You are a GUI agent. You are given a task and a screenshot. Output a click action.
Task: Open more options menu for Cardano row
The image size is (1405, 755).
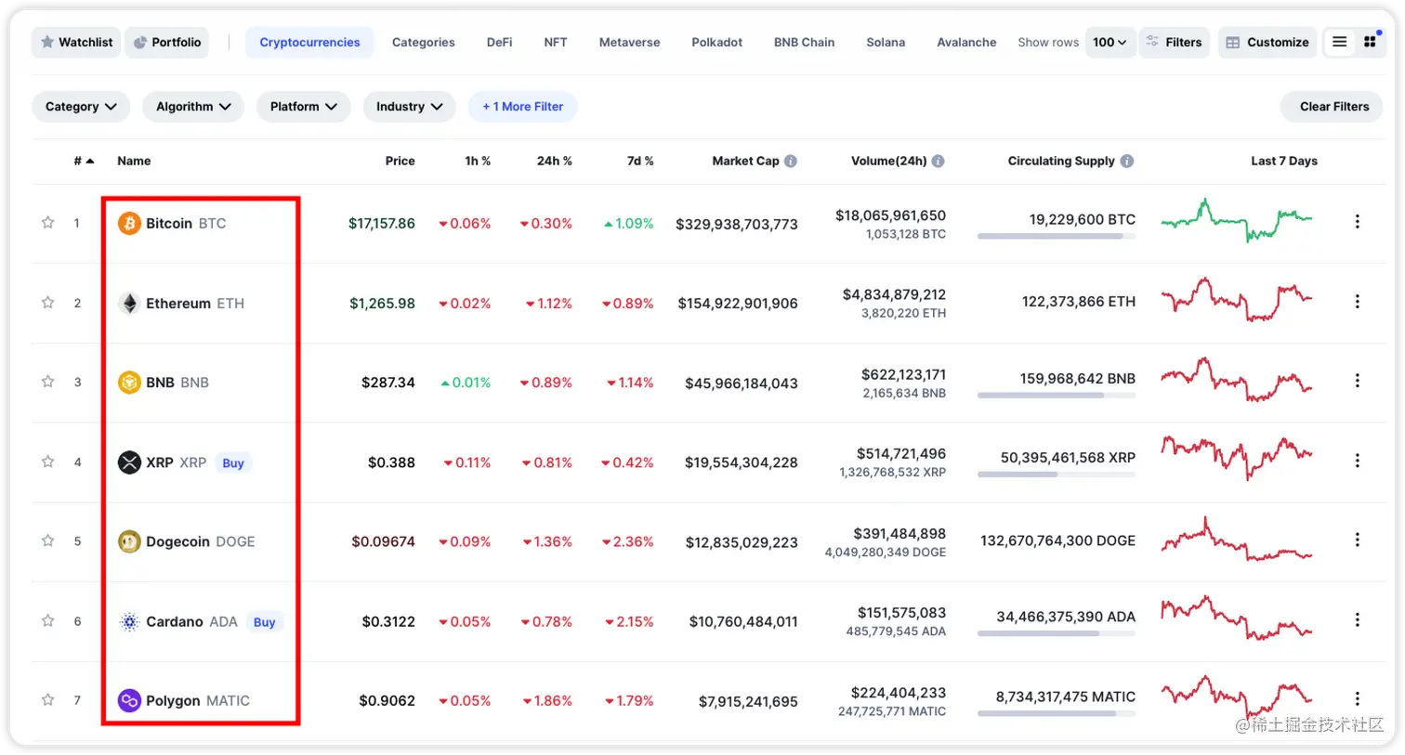[x=1357, y=619]
